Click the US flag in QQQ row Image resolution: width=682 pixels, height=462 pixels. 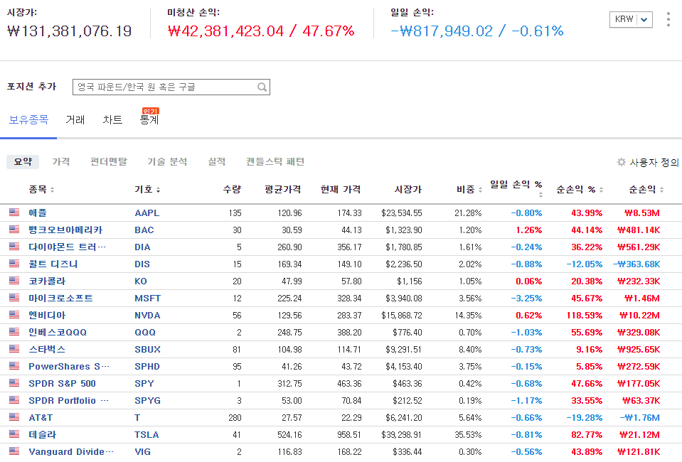point(14,331)
